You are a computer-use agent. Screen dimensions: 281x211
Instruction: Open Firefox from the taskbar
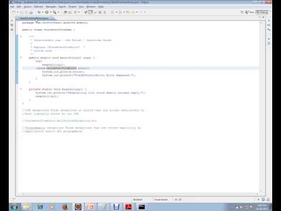[x=65, y=207]
